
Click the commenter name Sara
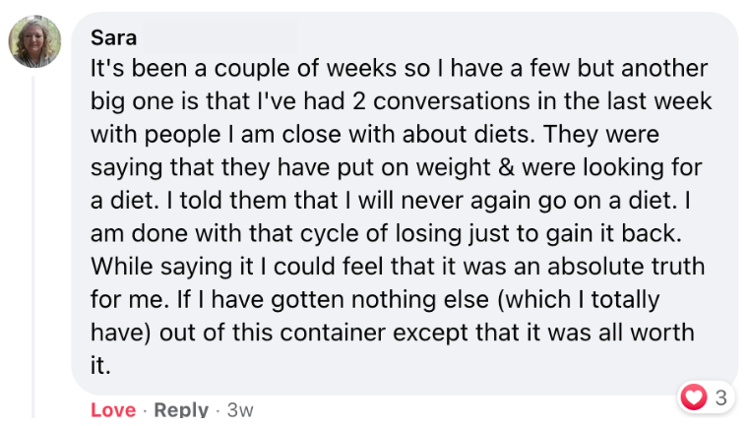pyautogui.click(x=113, y=37)
